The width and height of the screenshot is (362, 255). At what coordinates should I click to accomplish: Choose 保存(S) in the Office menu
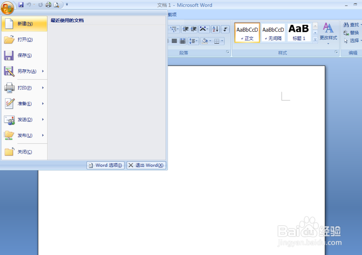24,56
